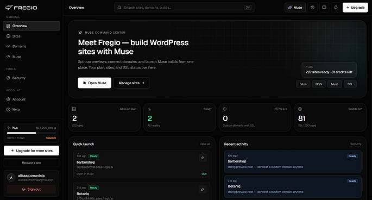The height and width of the screenshot is (200, 372).
Task: Click the Muse button in top bar
Action: [295, 8]
